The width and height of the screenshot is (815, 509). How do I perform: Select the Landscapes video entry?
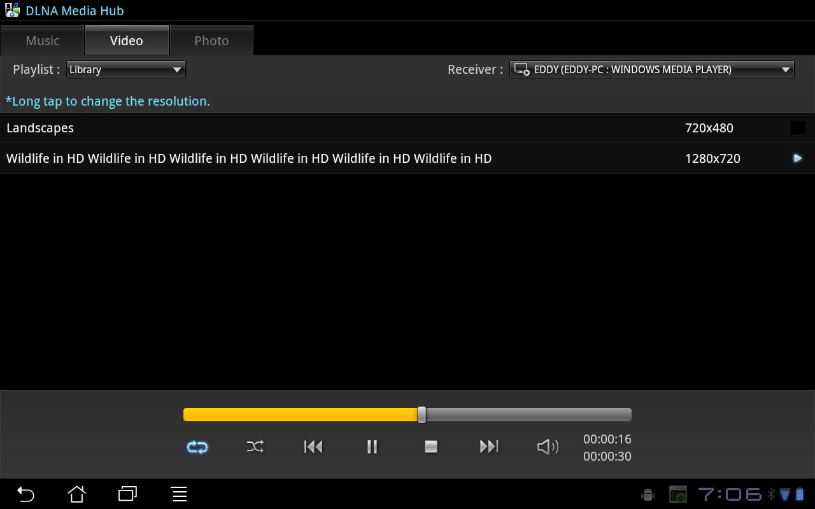255,127
